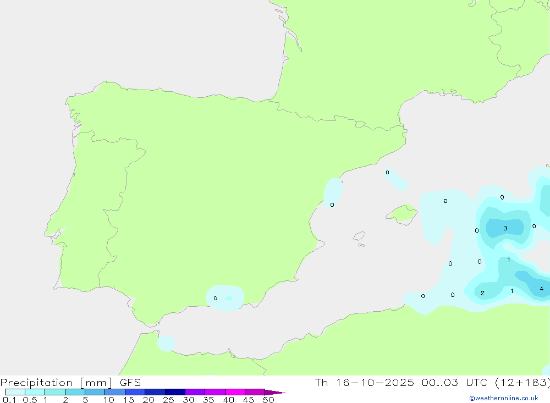Click the legend label '0.5'

click(30, 400)
